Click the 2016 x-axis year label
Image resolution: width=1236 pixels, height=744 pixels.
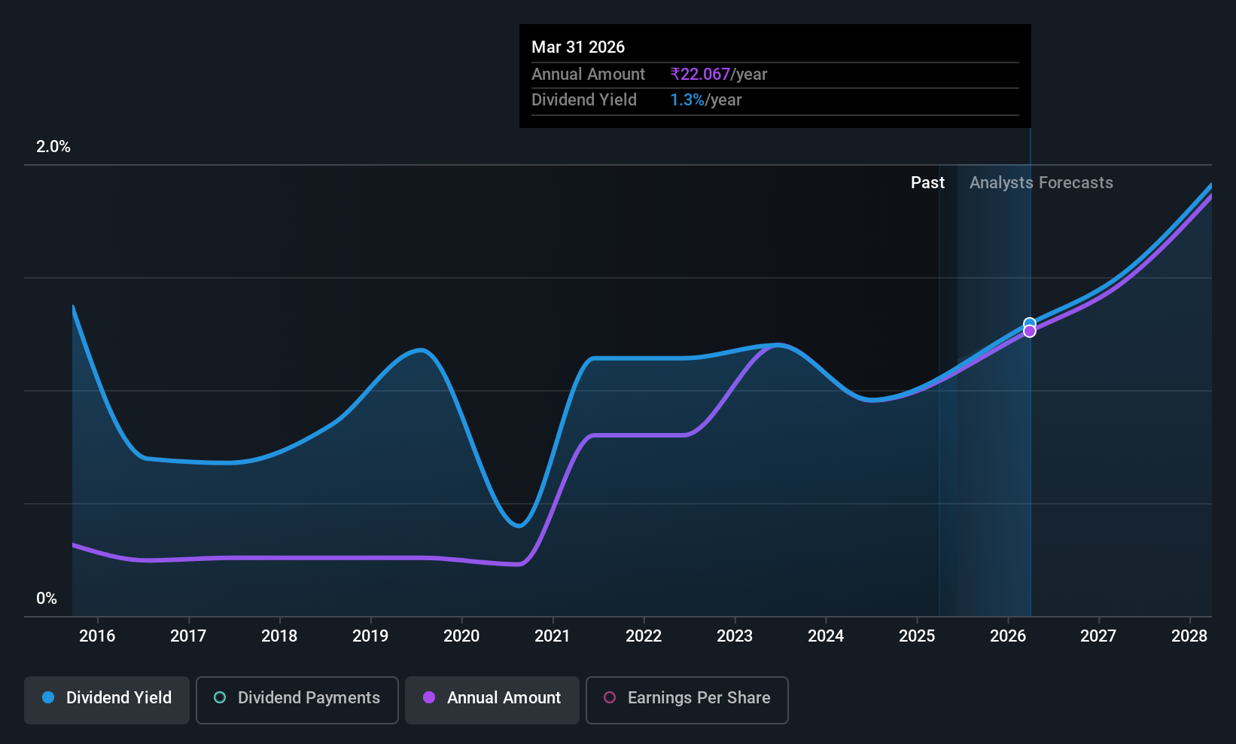coord(97,636)
